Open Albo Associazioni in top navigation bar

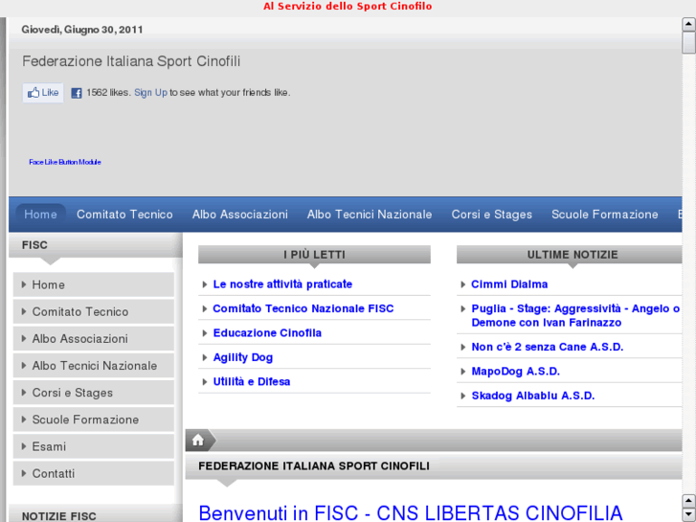[240, 215]
